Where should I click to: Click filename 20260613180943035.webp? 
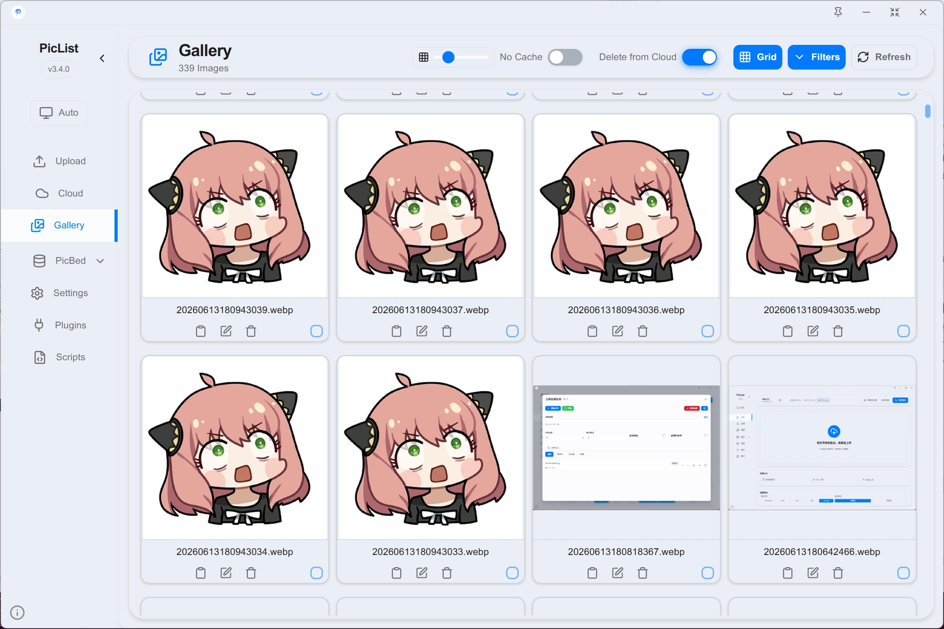[x=822, y=310]
